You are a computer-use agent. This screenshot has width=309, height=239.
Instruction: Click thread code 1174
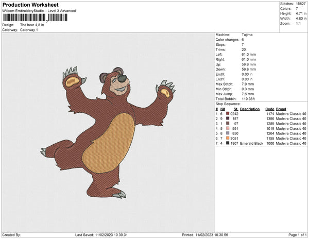270,114
